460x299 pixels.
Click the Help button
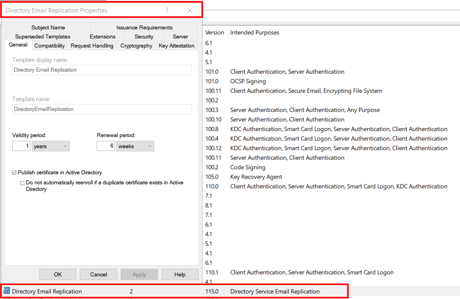180,274
